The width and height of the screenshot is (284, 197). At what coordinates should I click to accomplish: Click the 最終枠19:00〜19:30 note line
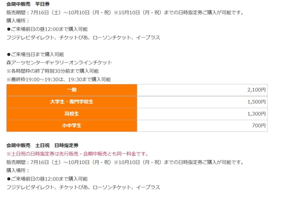coord(59,79)
